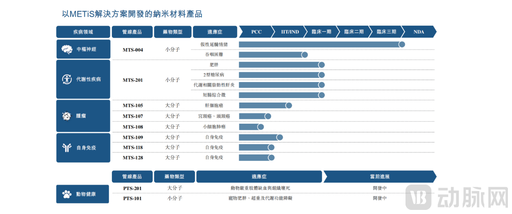Click the 臨床二期 stage header
Image resolution: width=512 pixels, height=214 pixels.
(354, 32)
